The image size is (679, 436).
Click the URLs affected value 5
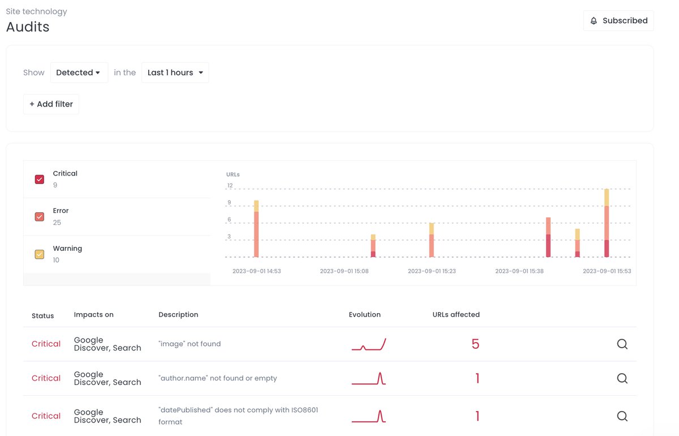point(475,344)
